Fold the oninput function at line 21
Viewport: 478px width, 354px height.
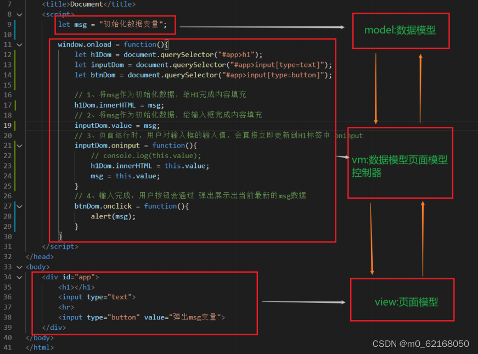click(20, 146)
